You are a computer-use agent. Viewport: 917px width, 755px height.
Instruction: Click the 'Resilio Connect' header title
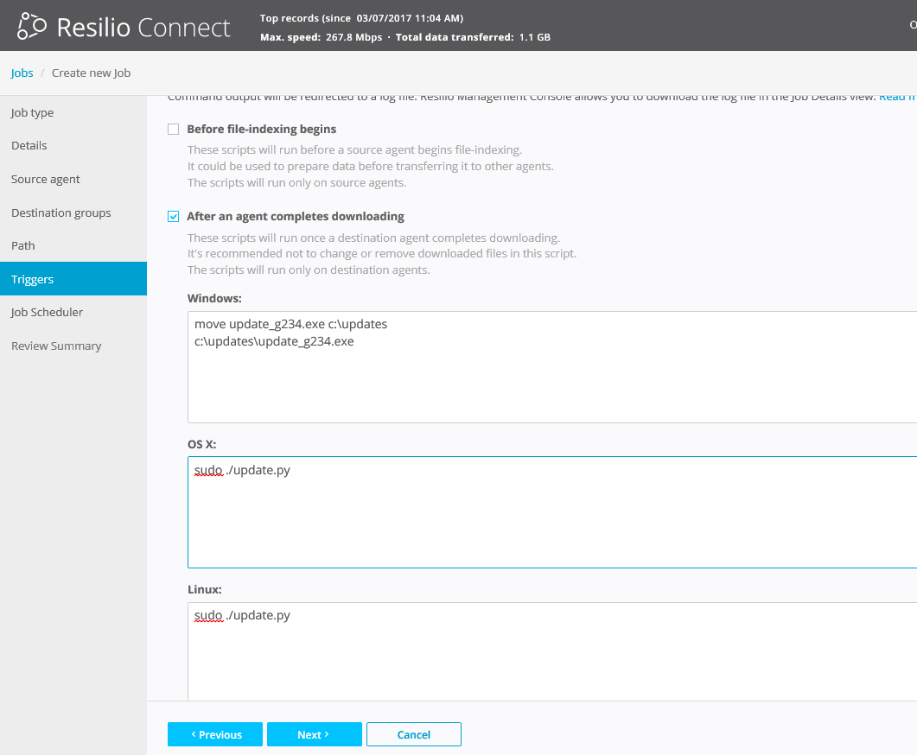tap(143, 27)
